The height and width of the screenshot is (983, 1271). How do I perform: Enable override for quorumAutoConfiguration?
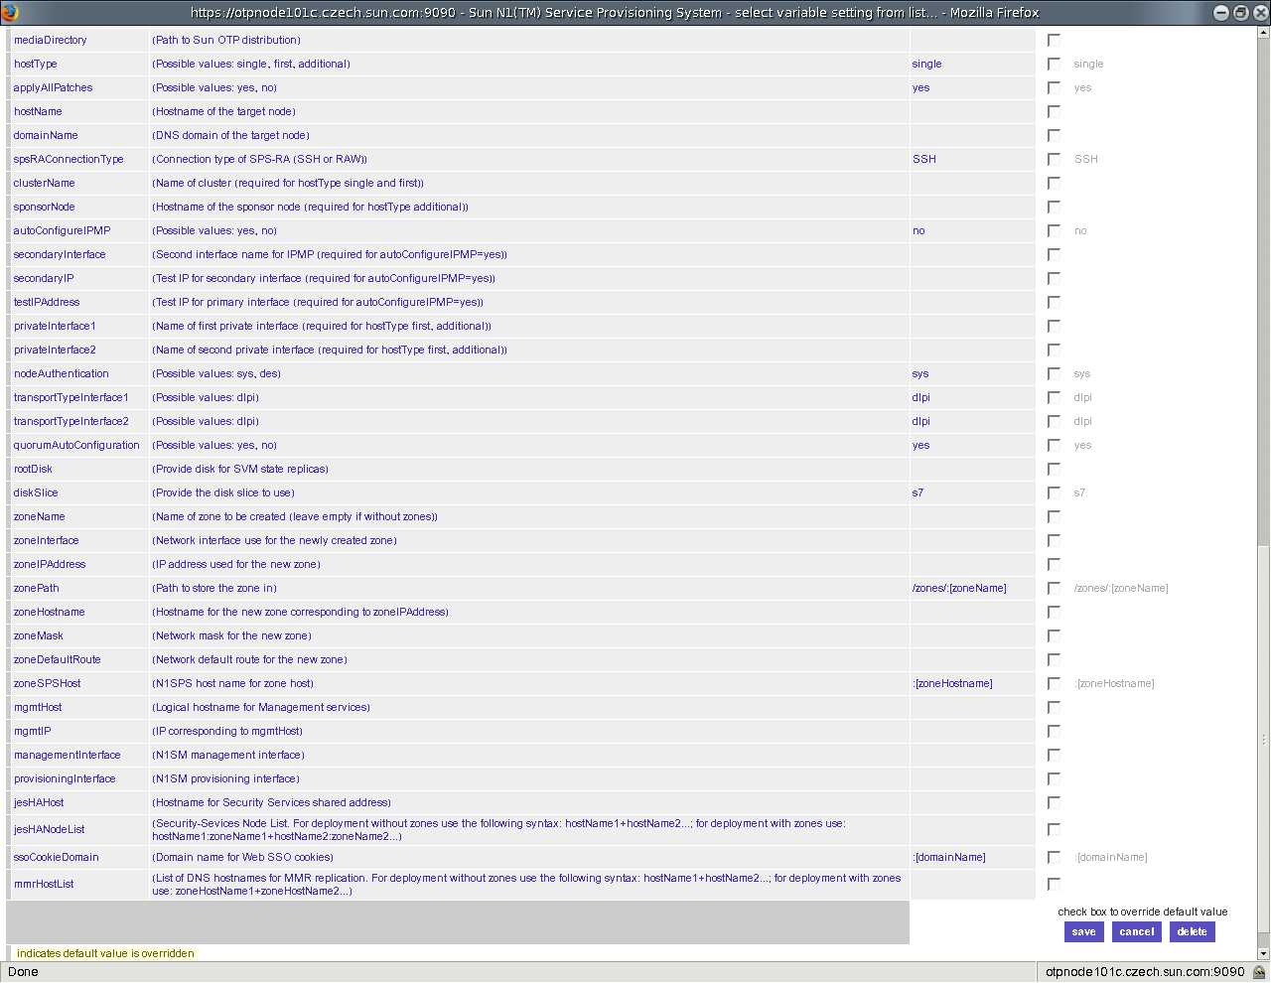[x=1054, y=445]
